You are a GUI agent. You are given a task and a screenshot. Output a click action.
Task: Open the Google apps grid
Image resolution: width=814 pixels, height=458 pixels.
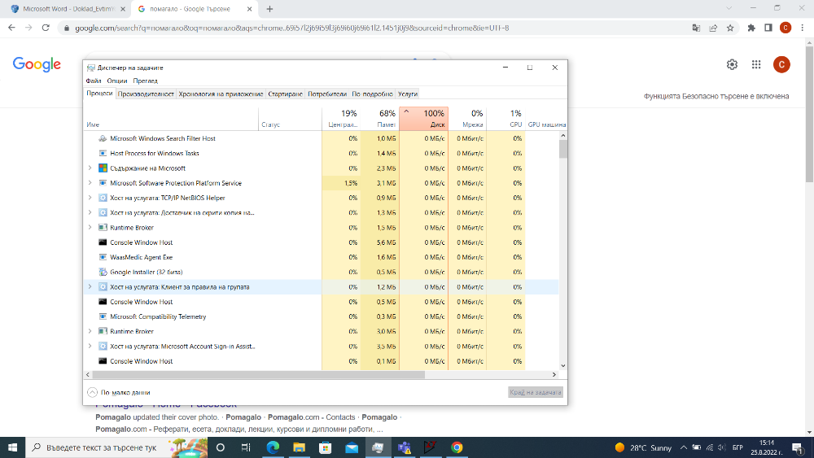[x=756, y=64]
